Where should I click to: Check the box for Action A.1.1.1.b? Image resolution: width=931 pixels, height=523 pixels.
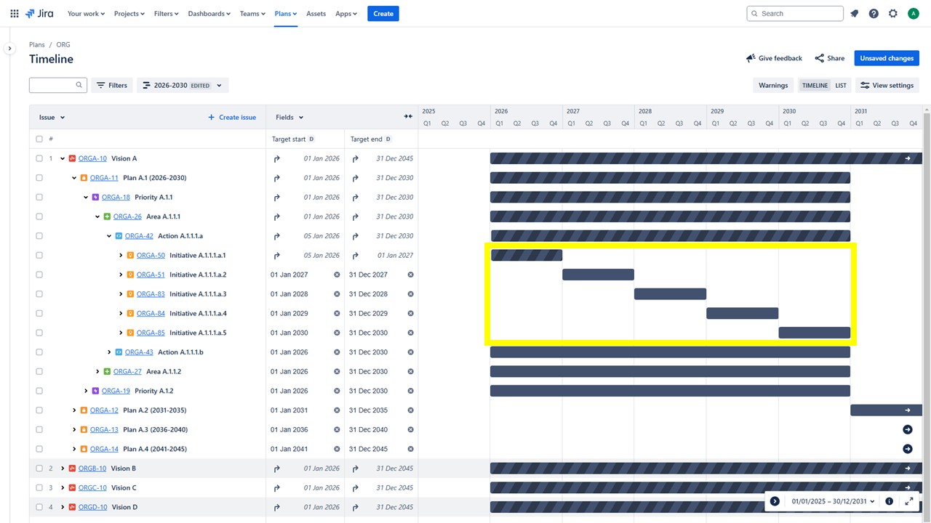coord(39,352)
